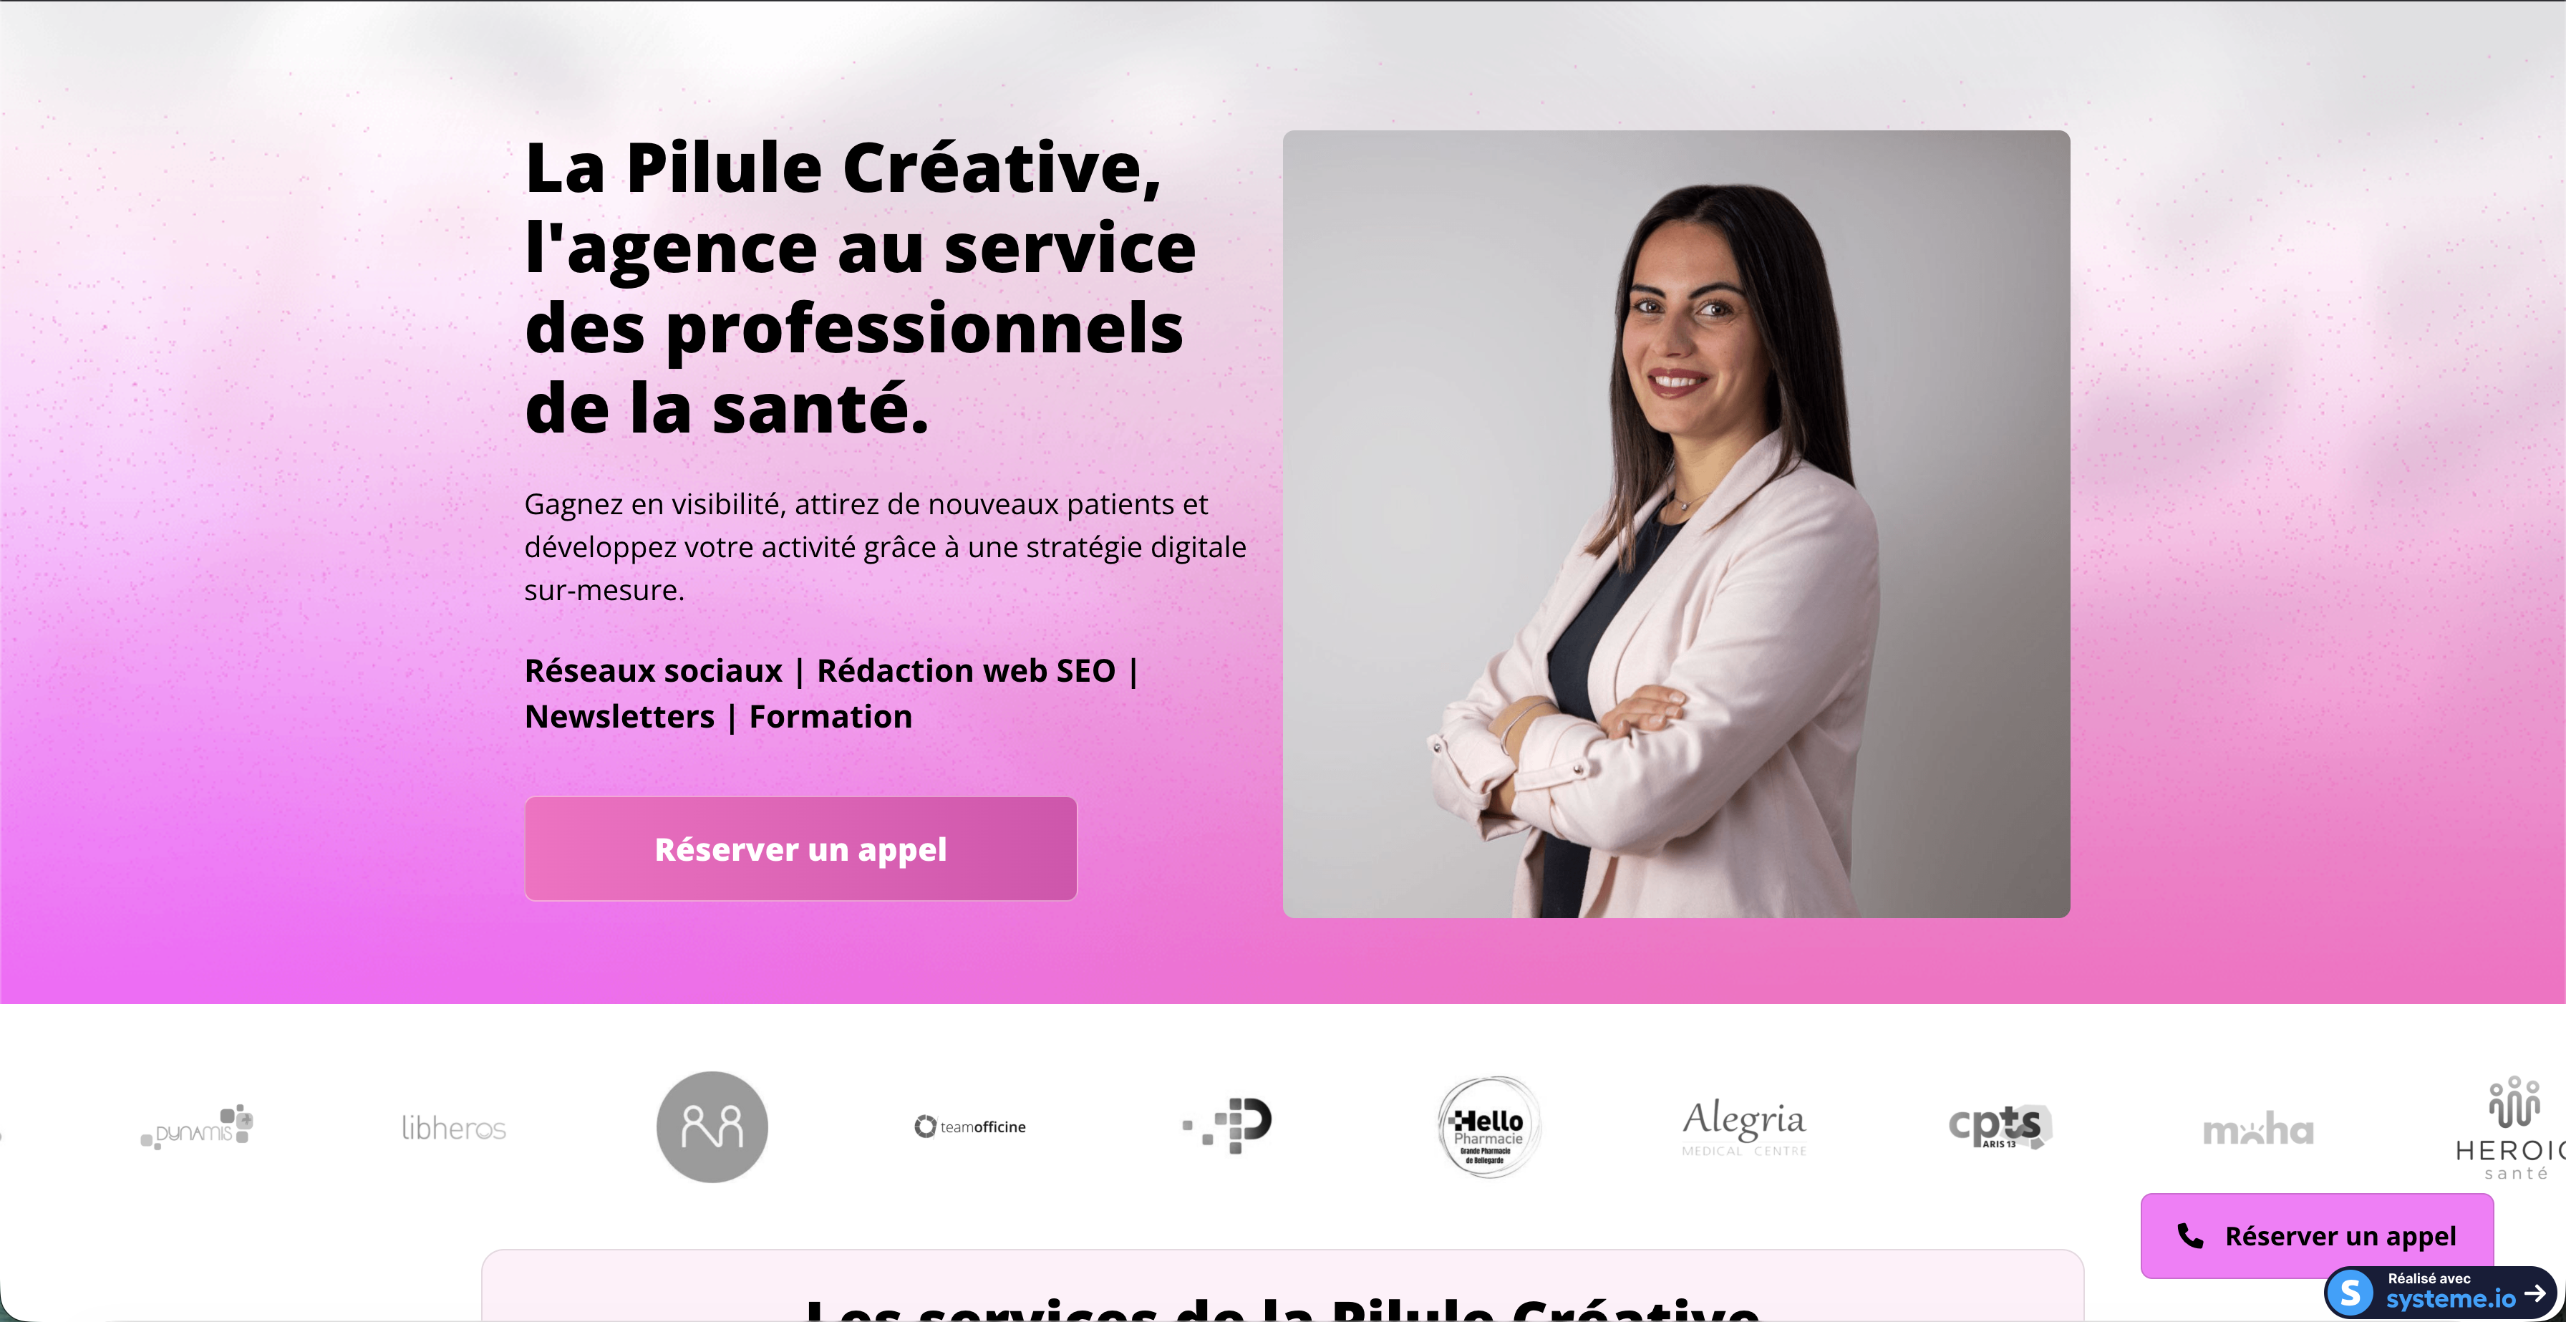This screenshot has height=1322, width=2566.
Task: Click the phone icon in floating button
Action: 2189,1235
